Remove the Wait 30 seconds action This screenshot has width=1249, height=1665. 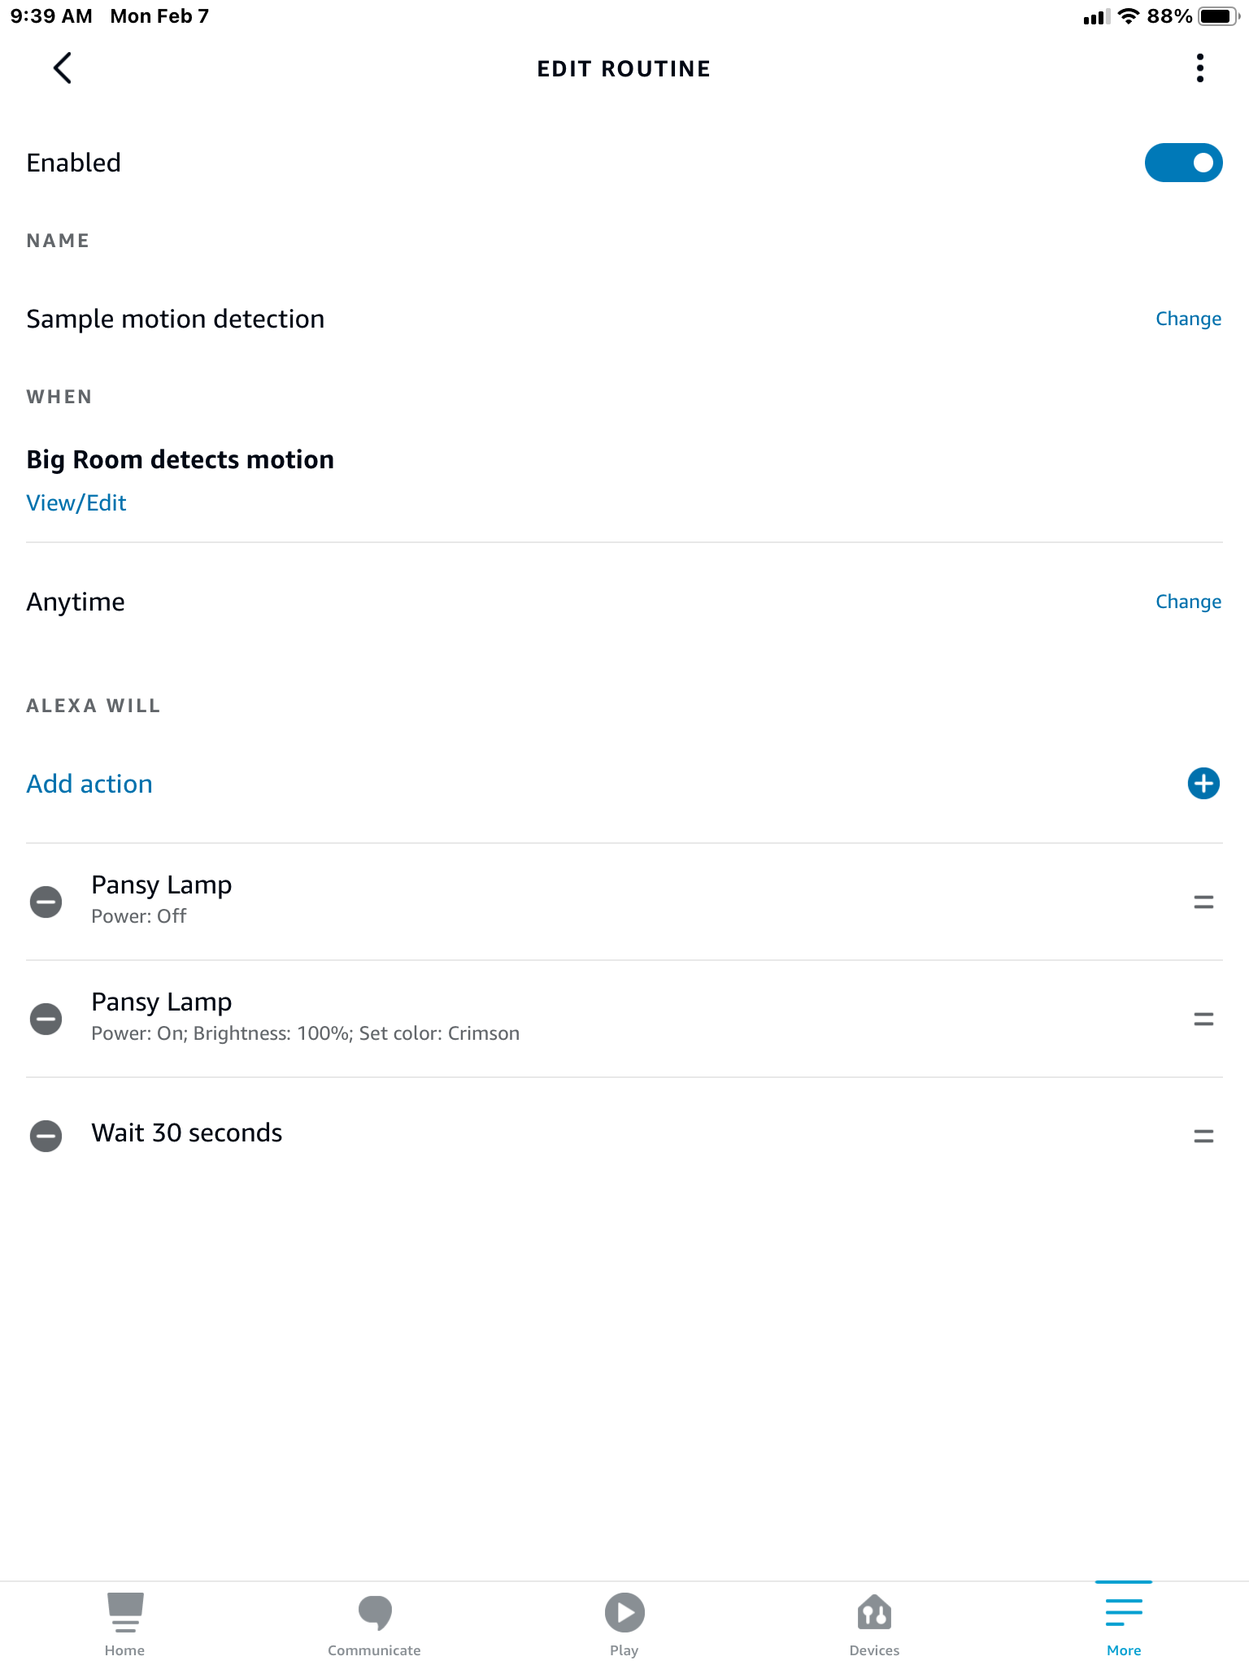[46, 1136]
